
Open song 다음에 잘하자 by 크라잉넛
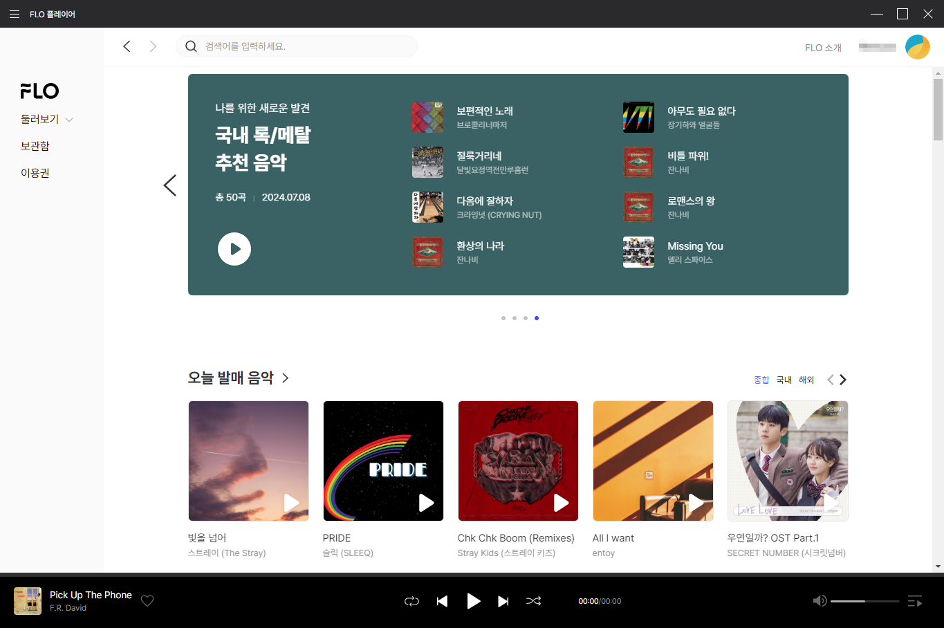485,201
